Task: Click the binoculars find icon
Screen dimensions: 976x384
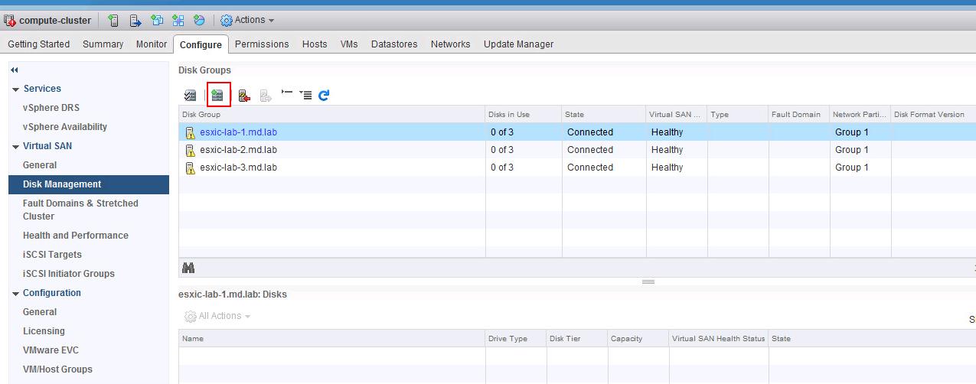Action: pyautogui.click(x=188, y=268)
